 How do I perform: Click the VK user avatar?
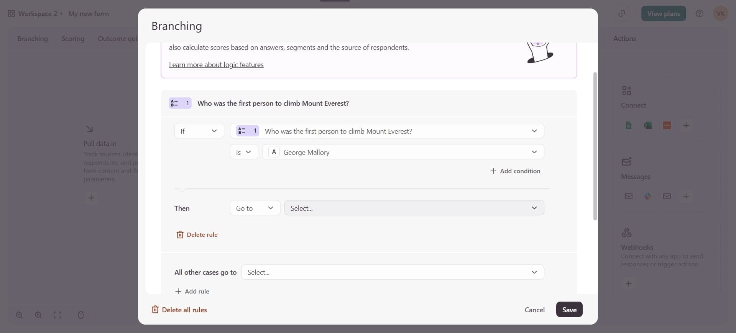tap(720, 14)
